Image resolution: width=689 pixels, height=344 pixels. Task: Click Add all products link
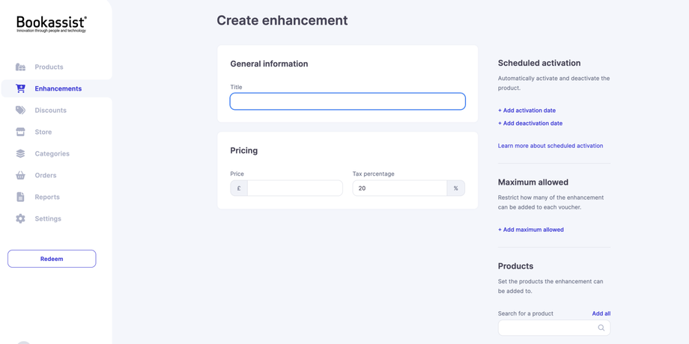[x=601, y=313]
